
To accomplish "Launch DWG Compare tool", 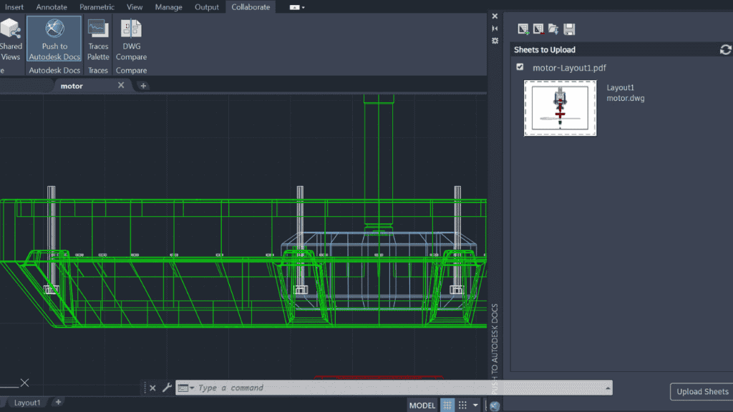I will tap(132, 39).
